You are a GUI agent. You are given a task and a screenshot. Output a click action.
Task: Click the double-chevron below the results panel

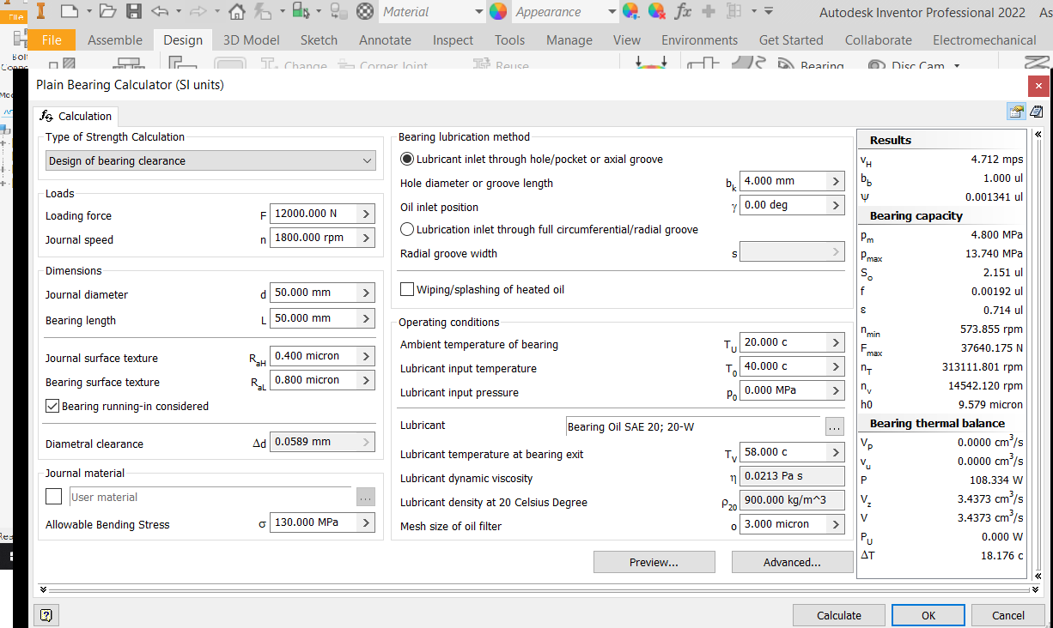1038,590
